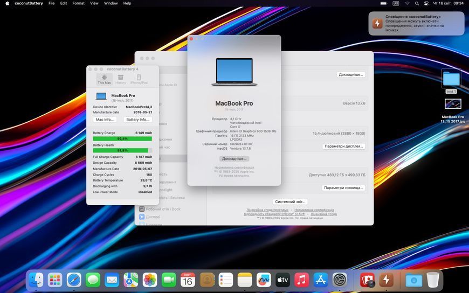
Task: Click the Mac Info... button
Action: [105, 120]
